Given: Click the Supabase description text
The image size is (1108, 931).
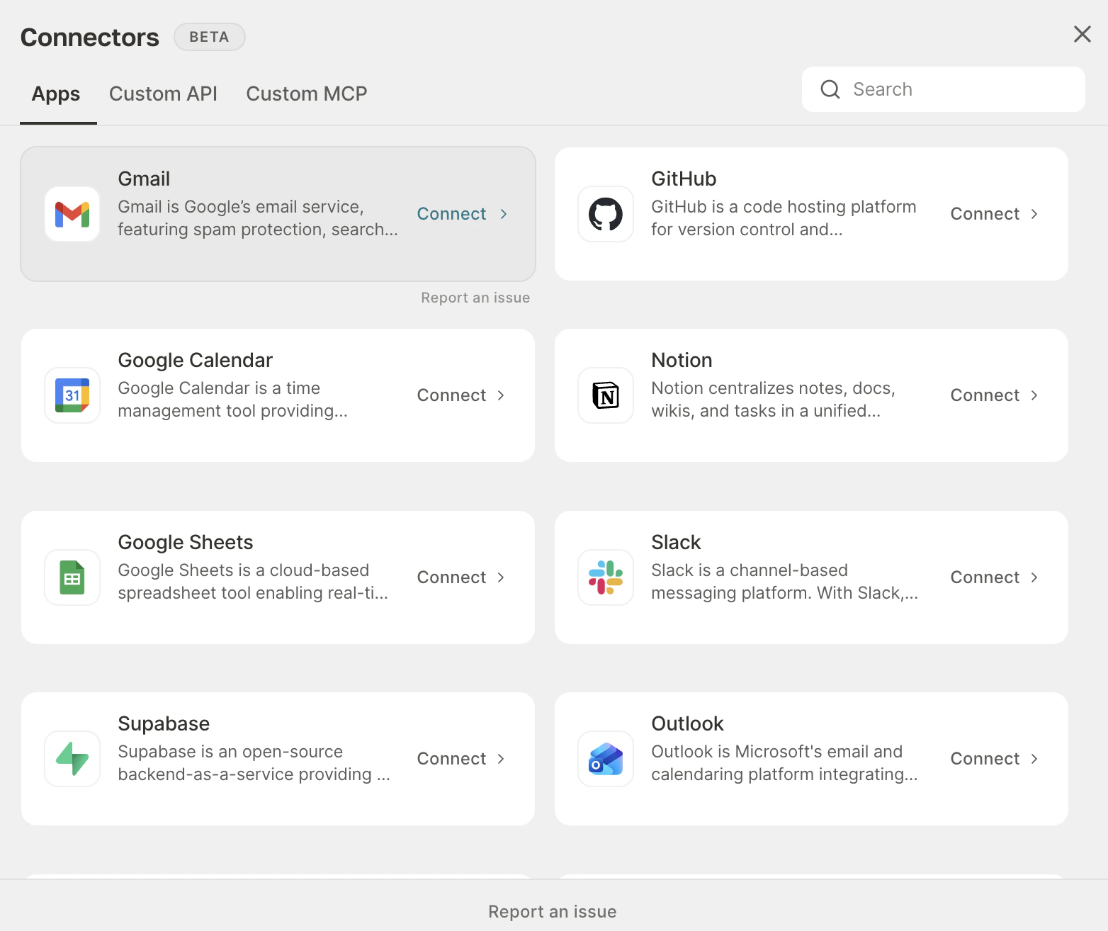Looking at the screenshot, I should click(x=254, y=763).
